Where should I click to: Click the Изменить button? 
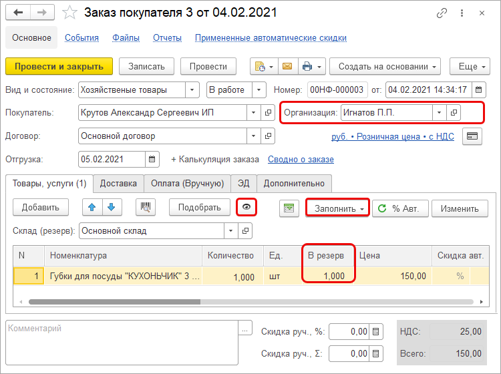pyautogui.click(x=460, y=208)
